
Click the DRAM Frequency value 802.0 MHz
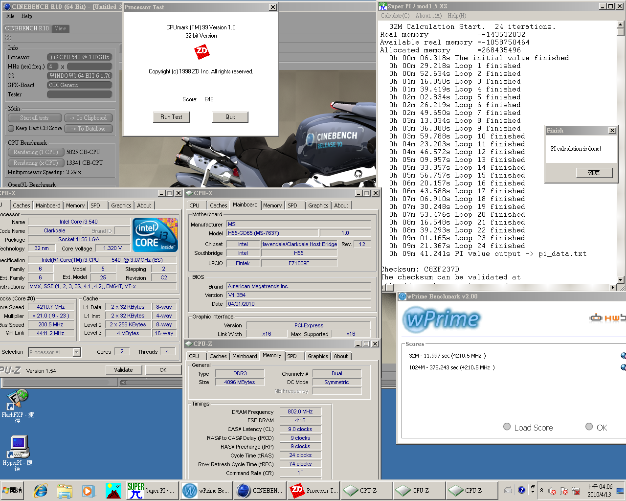tap(300, 411)
